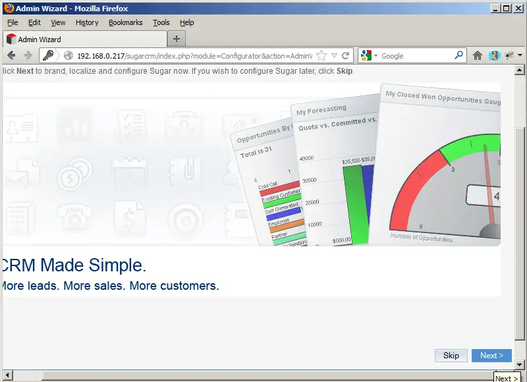Click the 'My Forecasting' chart panel title
Image resolution: width=527 pixels, height=382 pixels.
click(321, 109)
